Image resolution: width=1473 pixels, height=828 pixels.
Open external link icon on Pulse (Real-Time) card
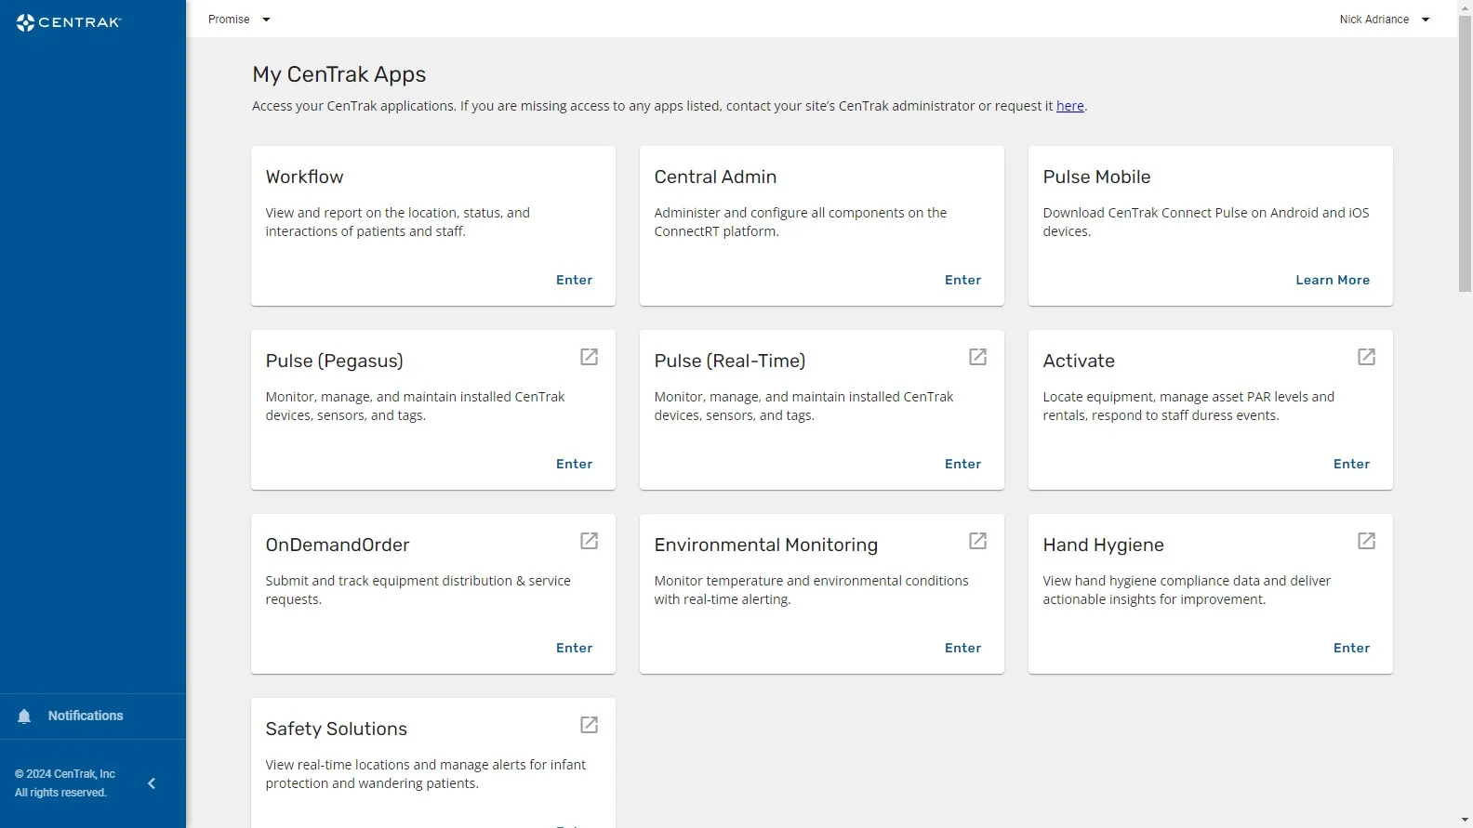pos(978,357)
